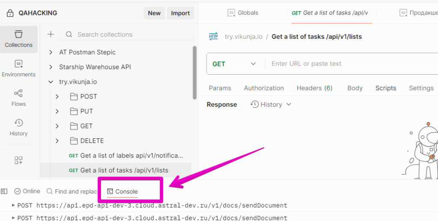Switch to the Globals tab

[243, 13]
